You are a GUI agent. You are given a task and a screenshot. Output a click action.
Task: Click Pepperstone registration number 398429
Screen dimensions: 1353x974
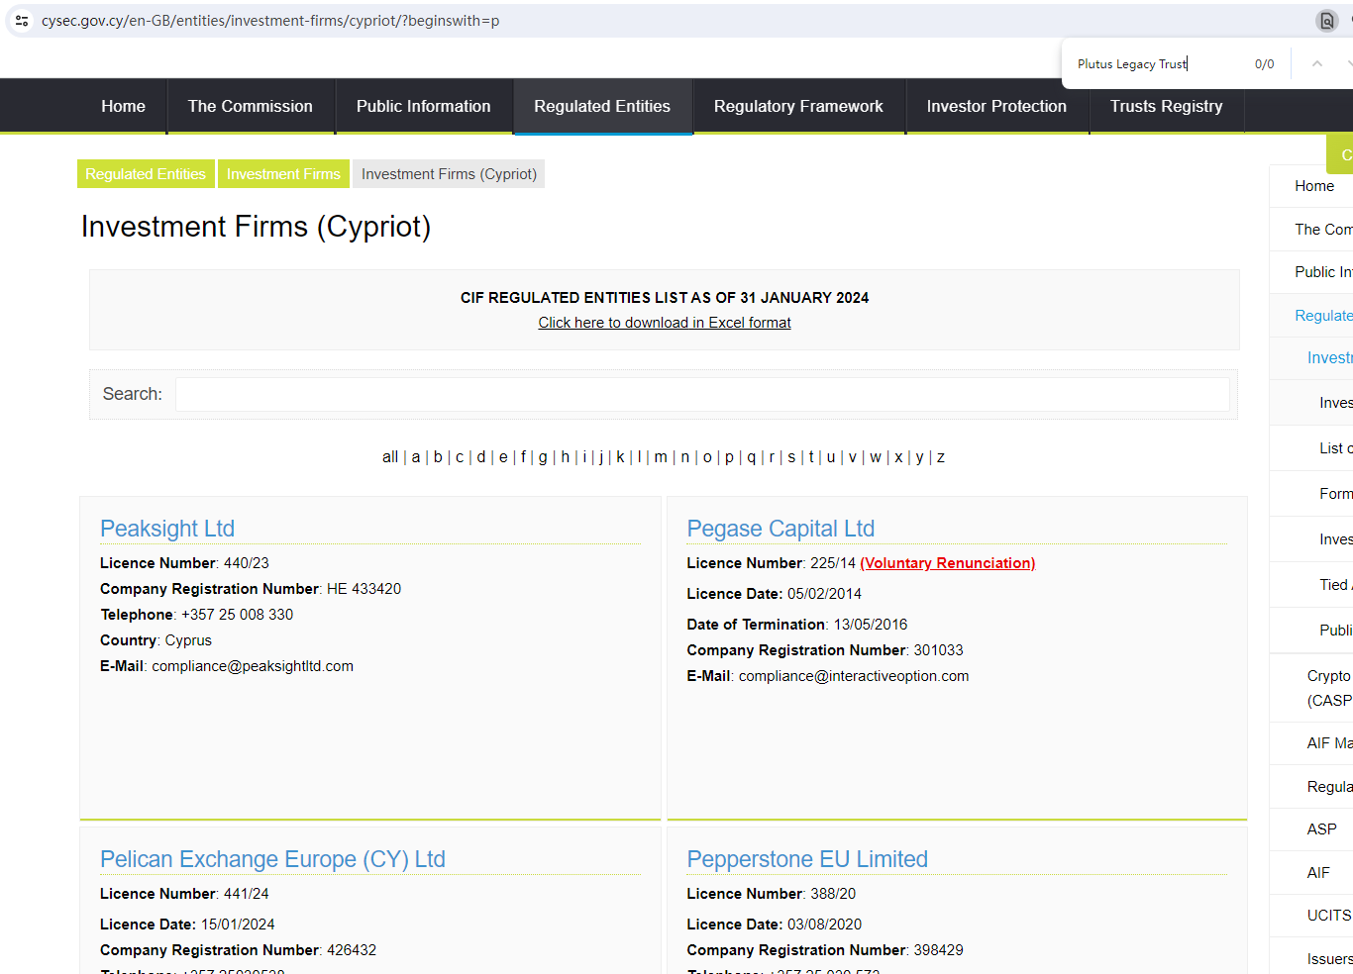point(939,950)
